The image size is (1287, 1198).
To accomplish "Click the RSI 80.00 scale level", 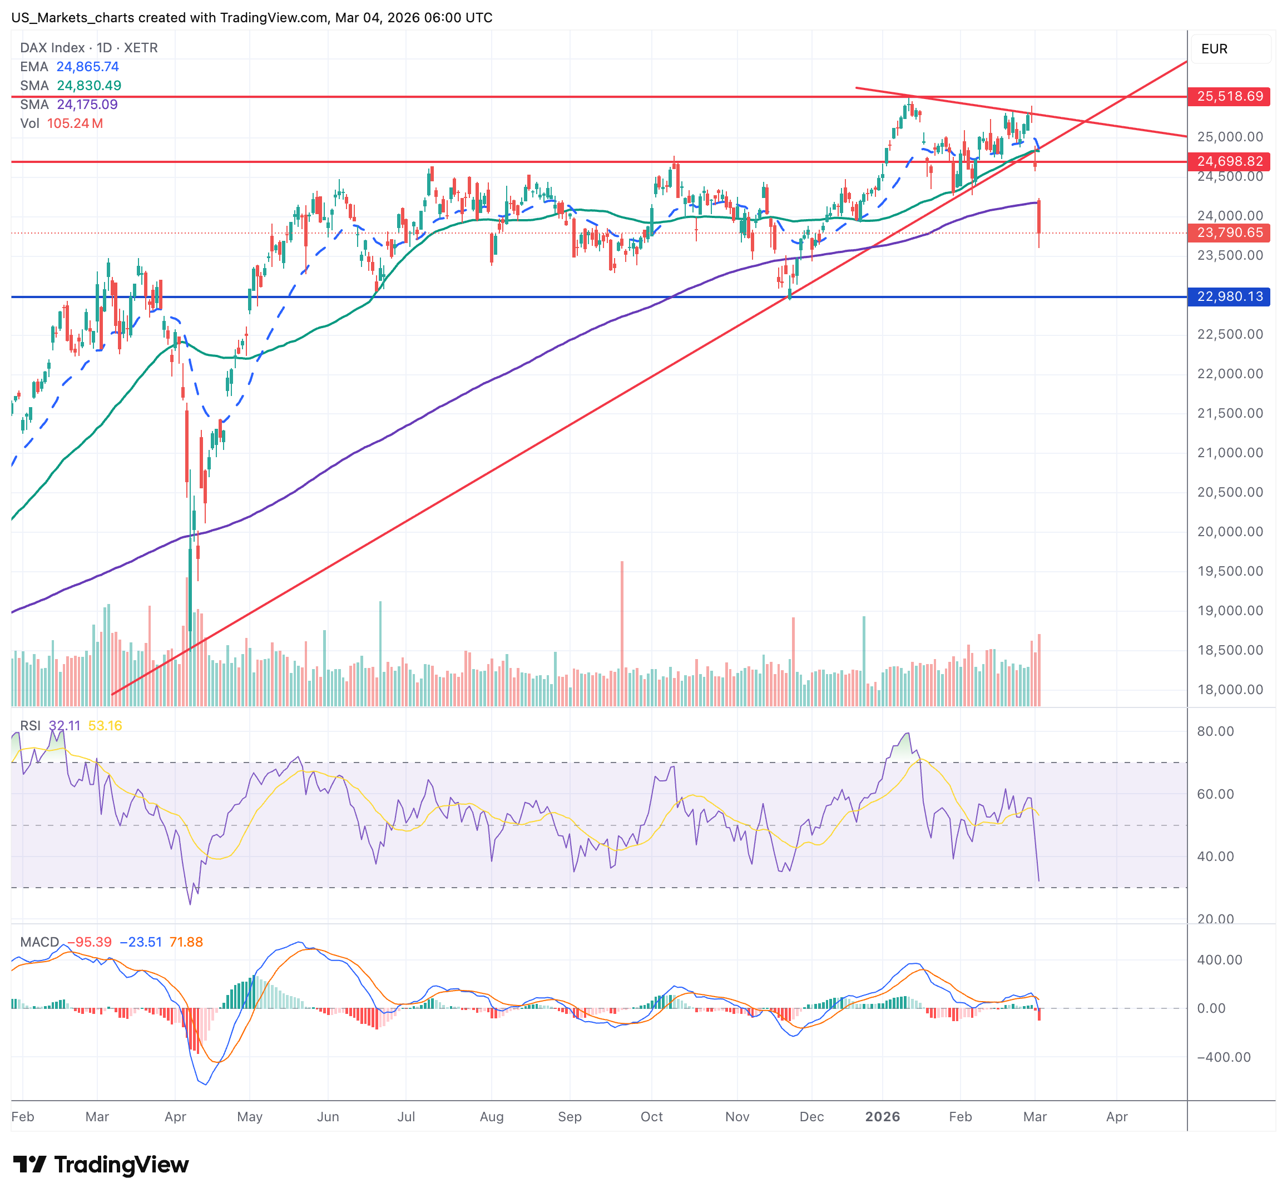I will coord(1215,731).
